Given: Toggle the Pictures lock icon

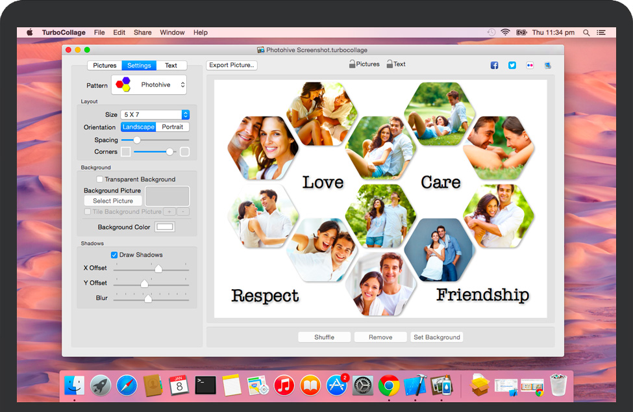Looking at the screenshot, I should pos(352,64).
